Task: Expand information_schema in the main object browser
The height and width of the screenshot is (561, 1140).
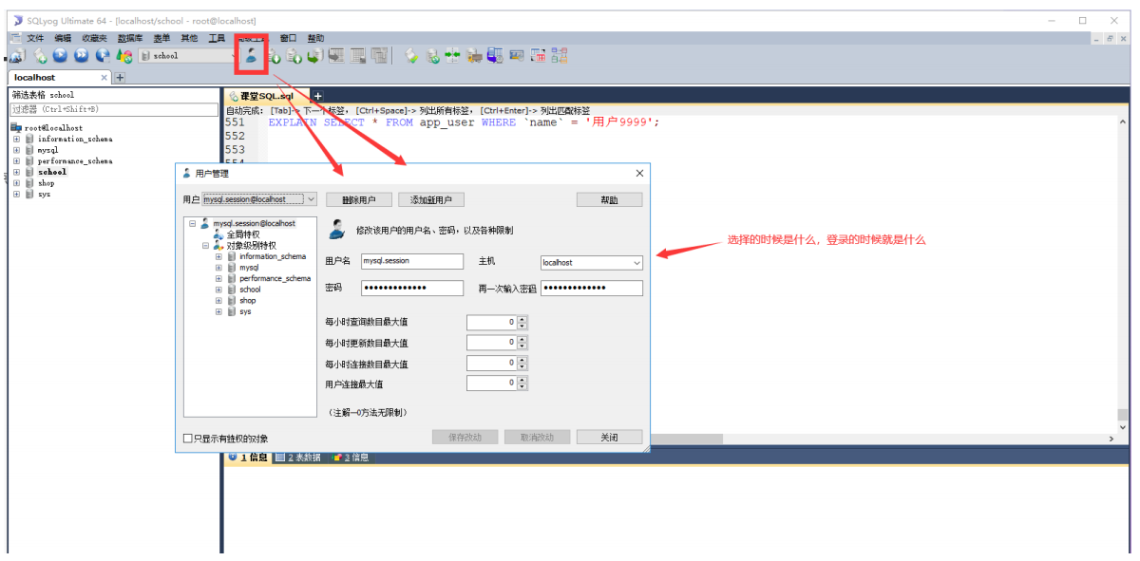Action: pyautogui.click(x=16, y=139)
